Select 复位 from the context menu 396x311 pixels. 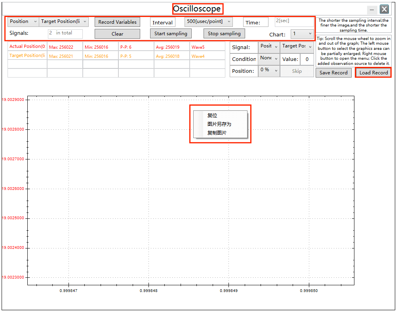(x=212, y=116)
